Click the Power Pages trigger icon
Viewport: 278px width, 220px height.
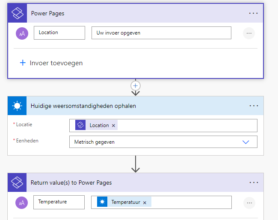pyautogui.click(x=17, y=13)
